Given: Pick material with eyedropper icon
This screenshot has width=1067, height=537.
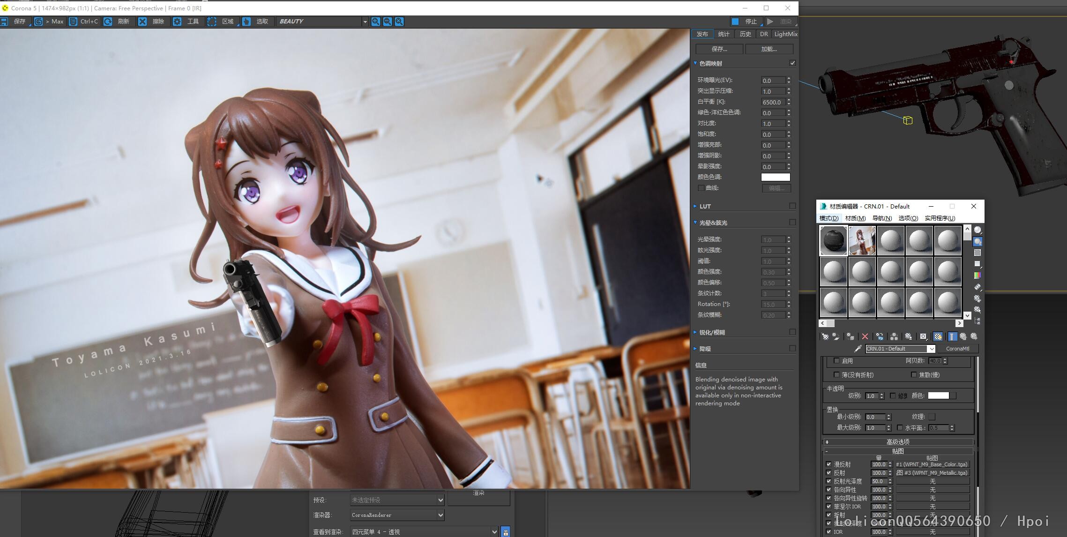Looking at the screenshot, I should click(858, 349).
